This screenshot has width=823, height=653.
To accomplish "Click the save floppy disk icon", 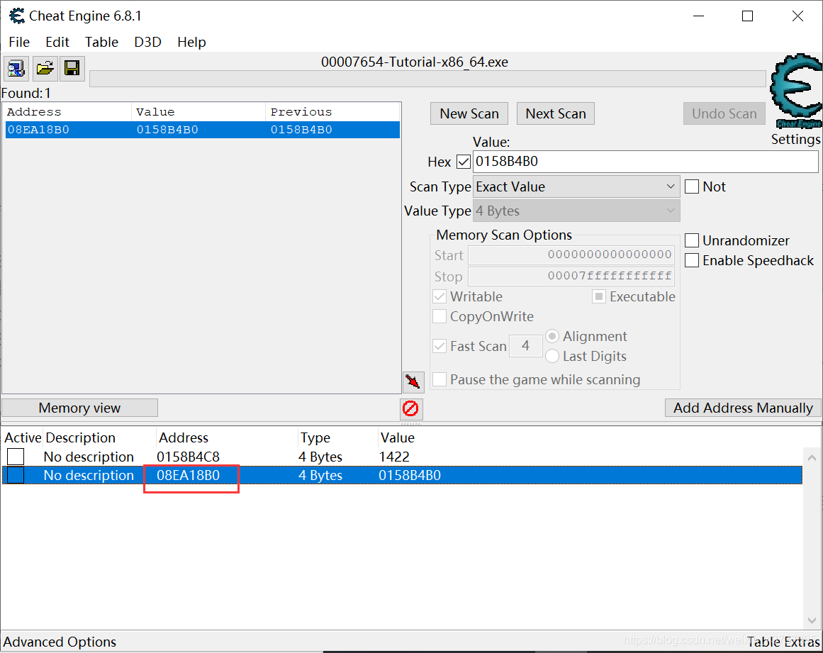I will coord(72,68).
